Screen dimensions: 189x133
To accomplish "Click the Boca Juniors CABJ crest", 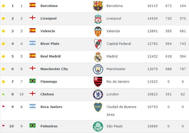I will coord(98,107).
